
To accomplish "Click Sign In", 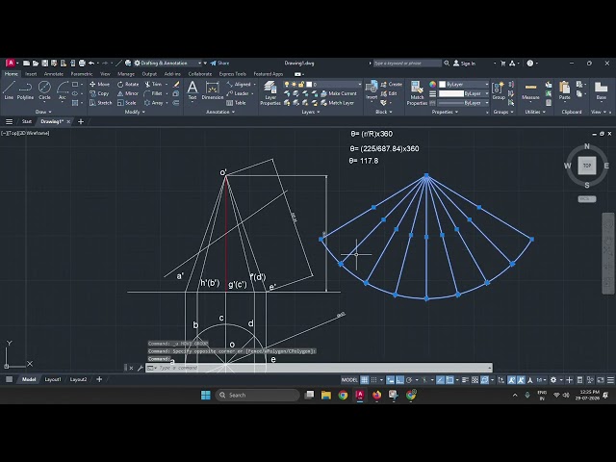I will tap(464, 63).
